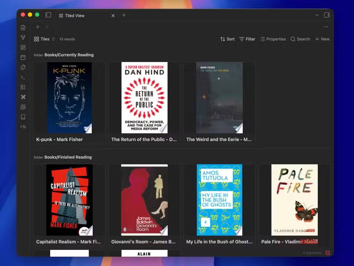
Task: Open the quick switcher file search icon
Action: point(23,27)
